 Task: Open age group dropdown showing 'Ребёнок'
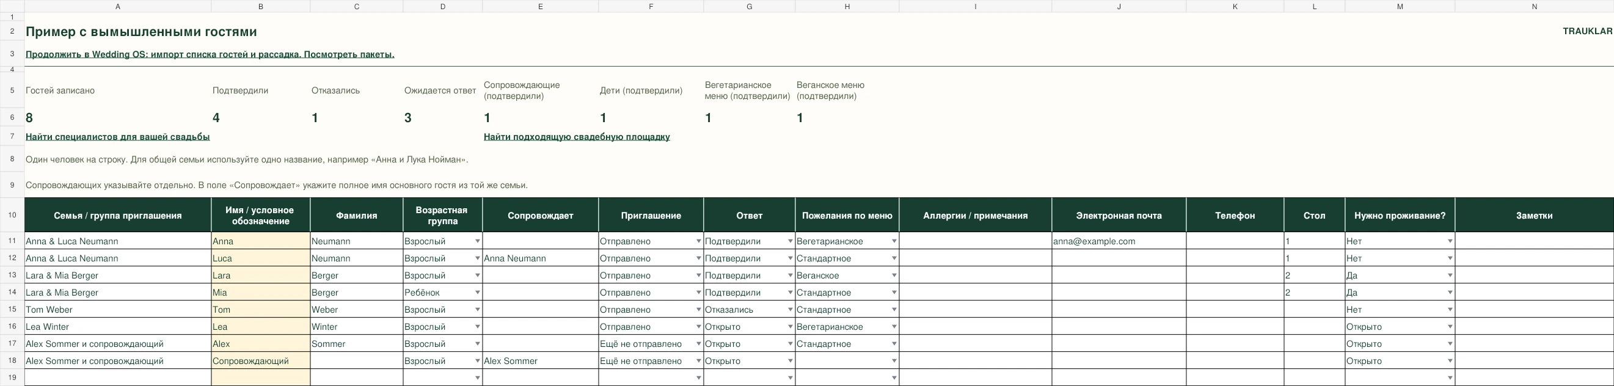pos(478,293)
